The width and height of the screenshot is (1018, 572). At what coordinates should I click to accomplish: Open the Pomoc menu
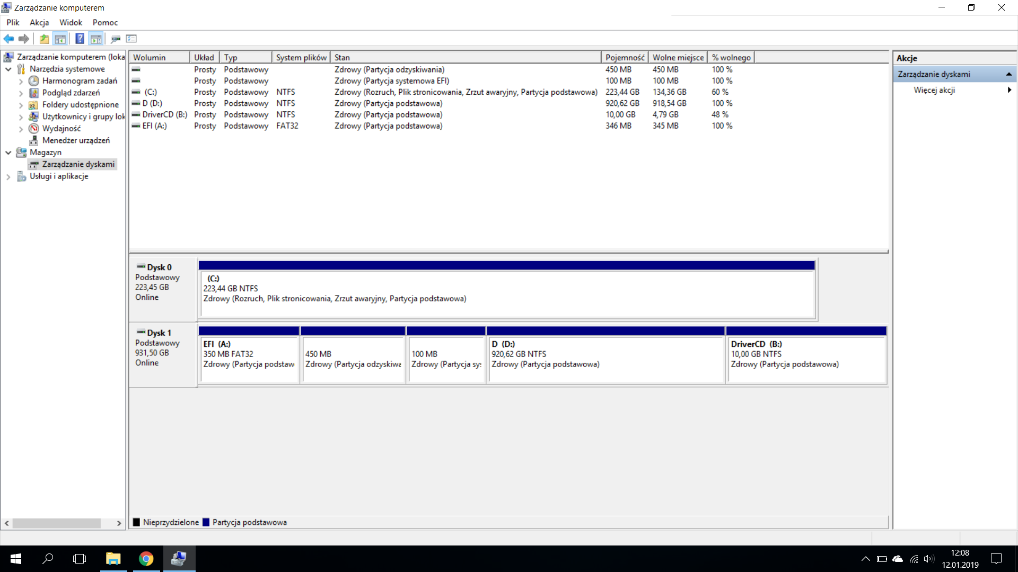[x=105, y=22]
